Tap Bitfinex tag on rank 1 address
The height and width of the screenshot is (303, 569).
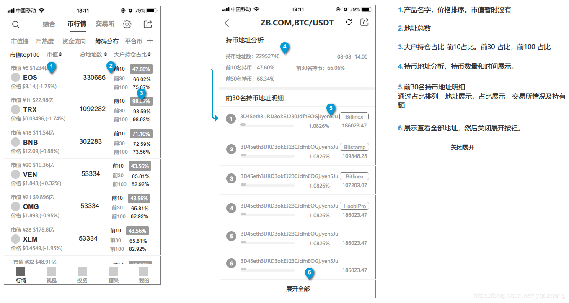tap(354, 117)
